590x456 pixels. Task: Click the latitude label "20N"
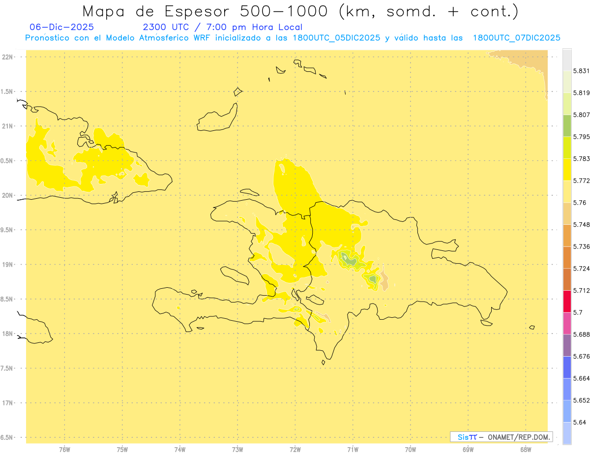click(x=8, y=195)
